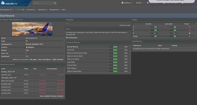Screen dimensions: 197x105
Task: Click the Employees value 321
Action: coord(27,56)
